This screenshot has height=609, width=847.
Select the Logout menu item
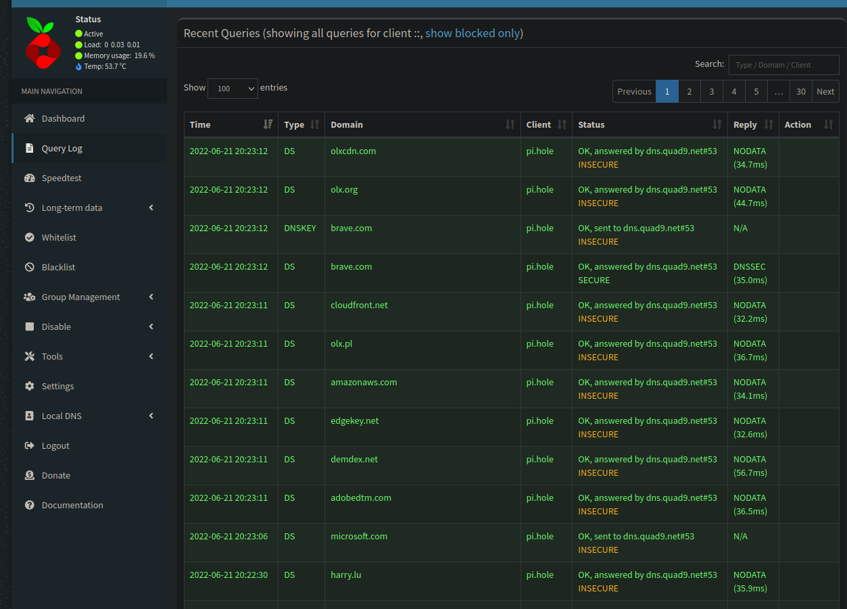pyautogui.click(x=89, y=445)
